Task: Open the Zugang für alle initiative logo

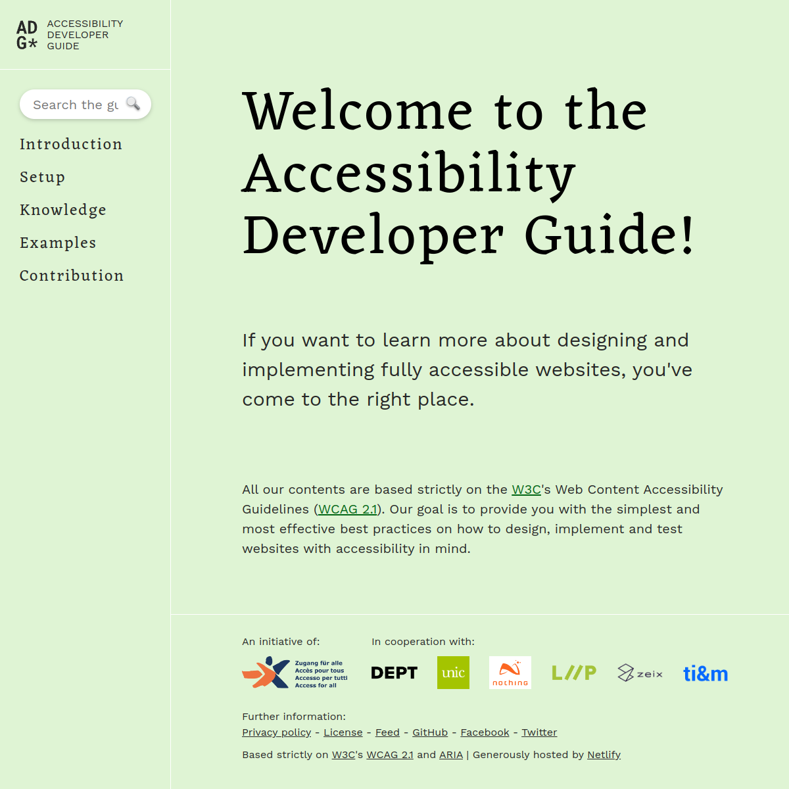Action: [295, 673]
